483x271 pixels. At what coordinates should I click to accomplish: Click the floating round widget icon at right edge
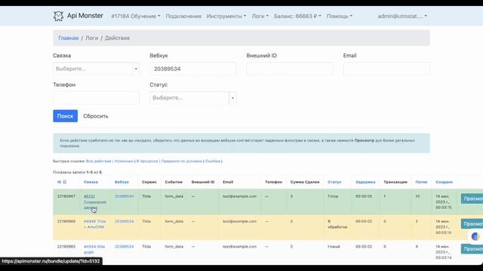coord(475,236)
